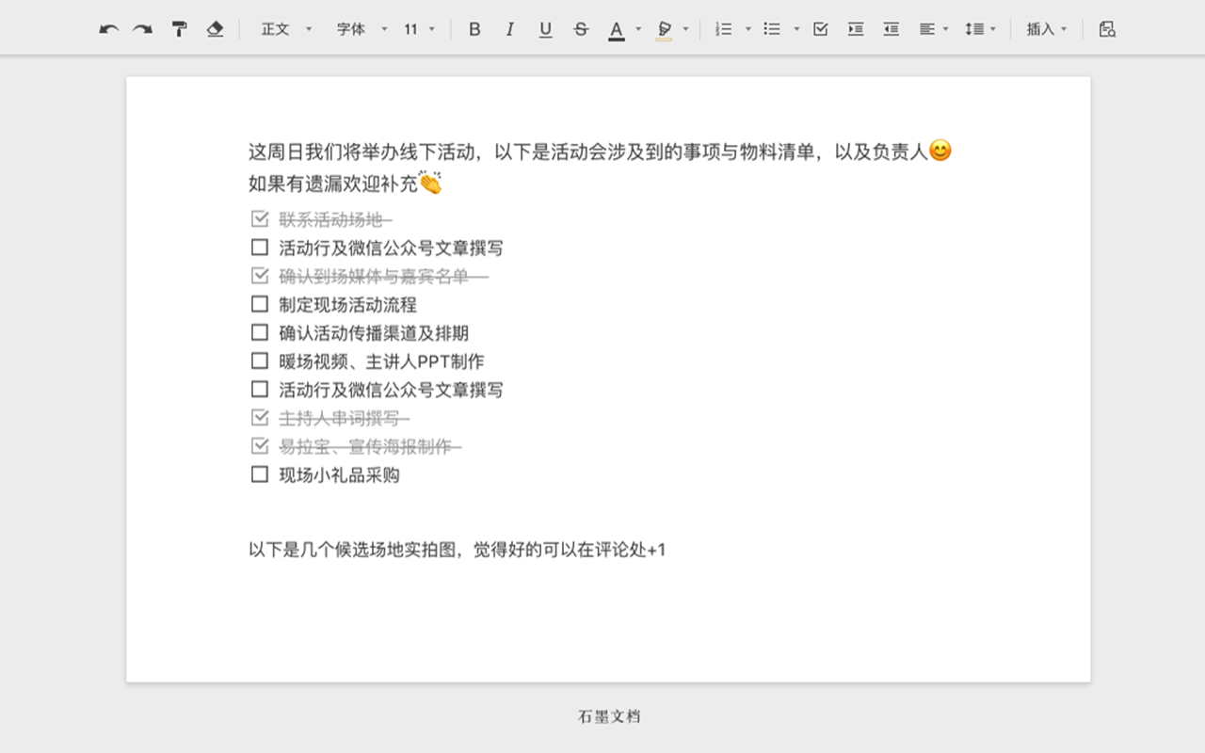This screenshot has height=753, width=1205.
Task: Uncheck 易拉宝、宣传海报制作 checkbox
Action: [x=260, y=445]
